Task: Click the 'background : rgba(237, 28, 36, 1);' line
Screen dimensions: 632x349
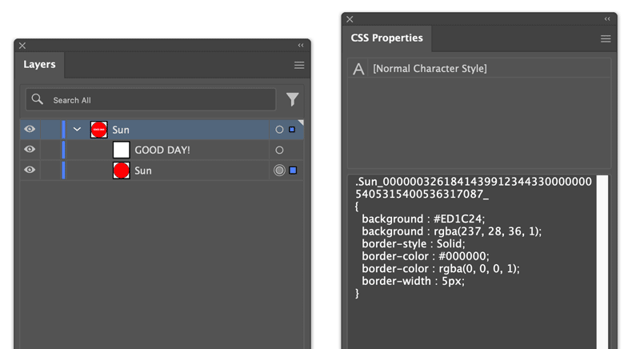Action: pyautogui.click(x=451, y=231)
